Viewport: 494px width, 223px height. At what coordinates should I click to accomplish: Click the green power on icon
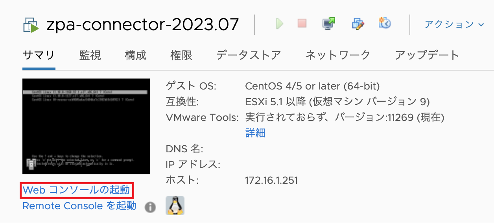pos(280,24)
